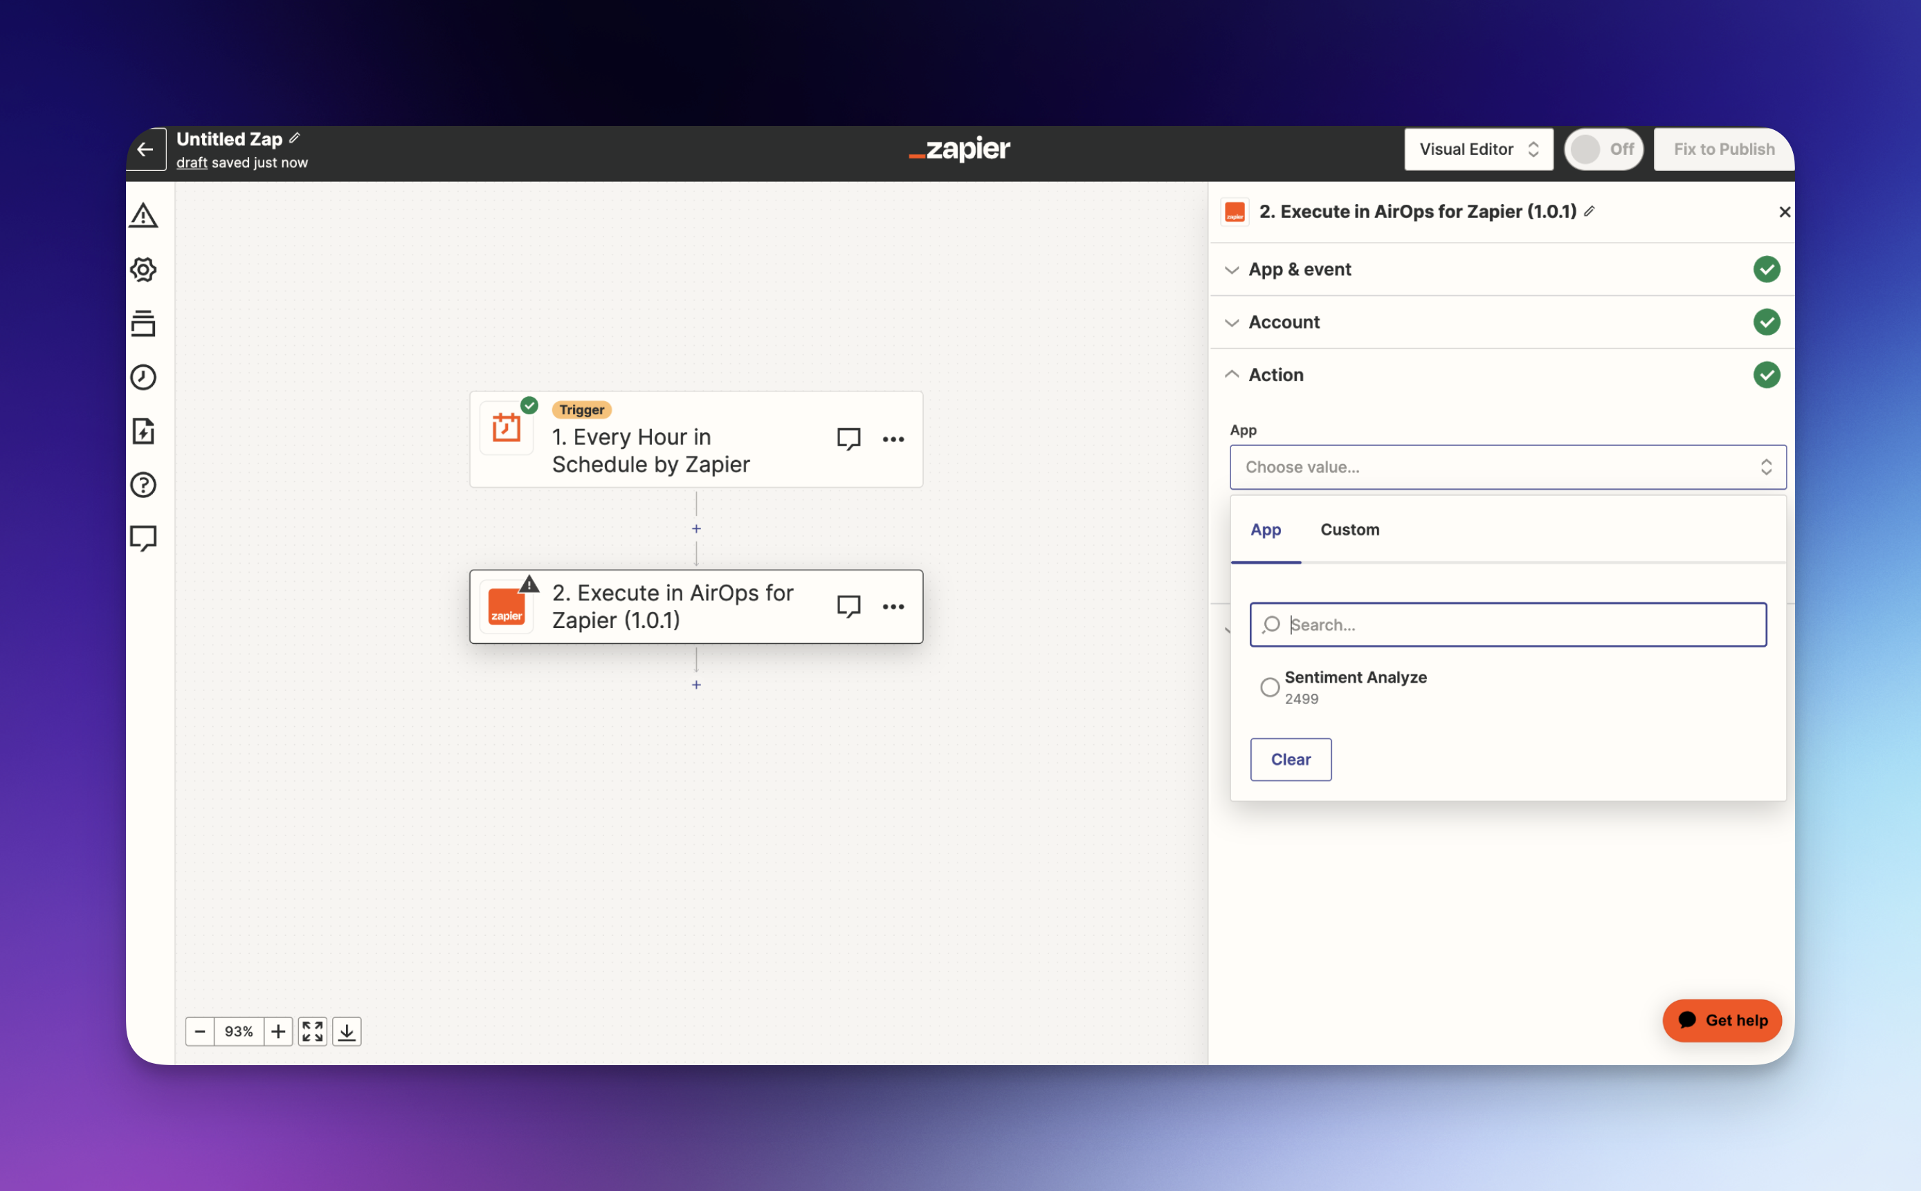Click the comment icon on Trigger step
The width and height of the screenshot is (1921, 1191).
click(848, 438)
